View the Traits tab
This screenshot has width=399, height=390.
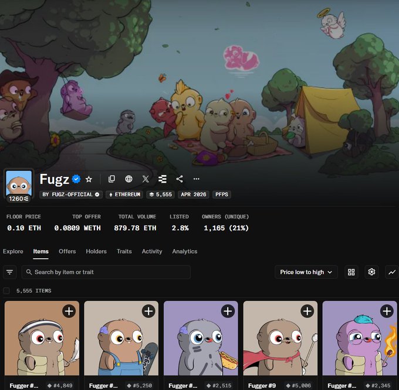(x=124, y=251)
